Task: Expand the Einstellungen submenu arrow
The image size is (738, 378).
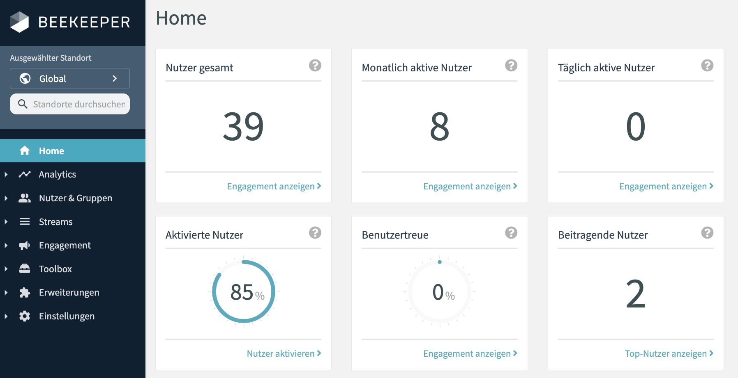Action: 6,316
